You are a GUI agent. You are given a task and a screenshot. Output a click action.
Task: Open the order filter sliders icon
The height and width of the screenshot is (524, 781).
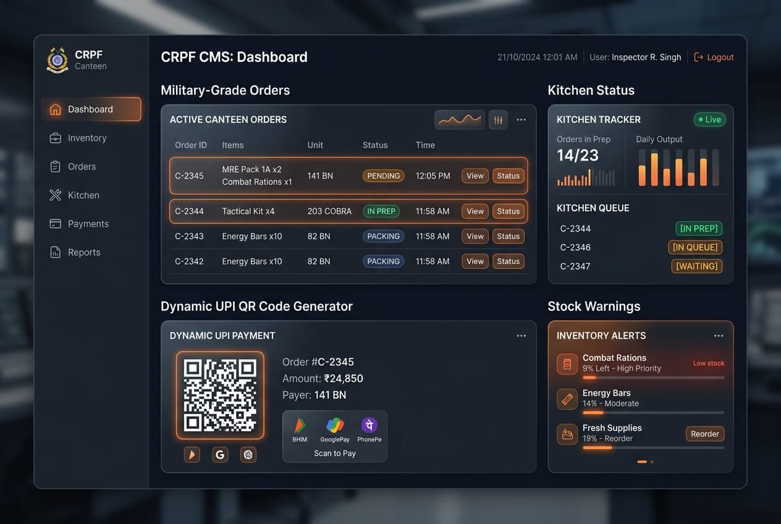tap(498, 120)
